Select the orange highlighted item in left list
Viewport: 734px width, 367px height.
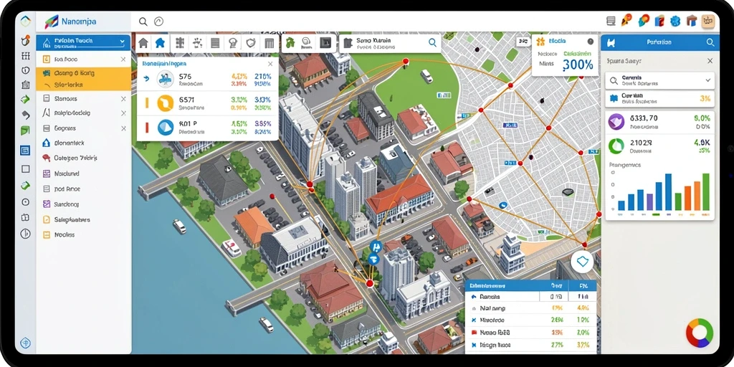[x=83, y=79]
